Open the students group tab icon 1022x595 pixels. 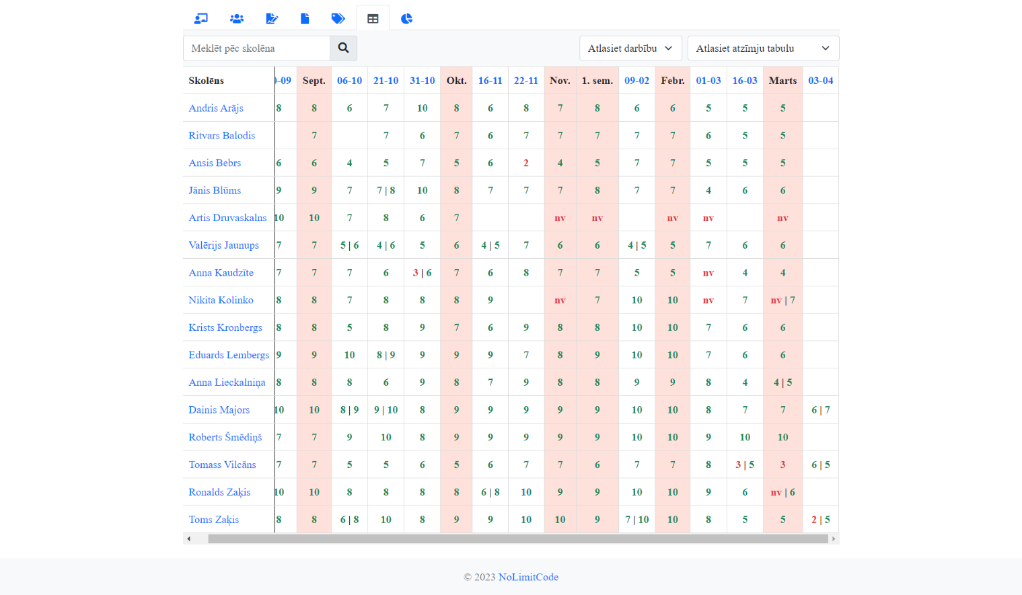236,19
